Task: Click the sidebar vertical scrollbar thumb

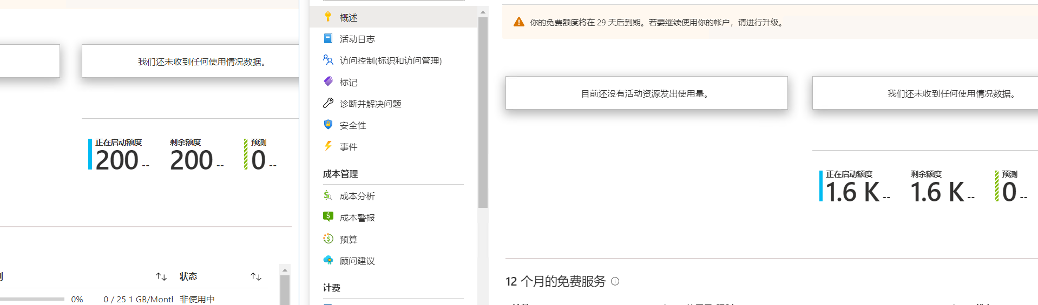Action: coord(483,113)
